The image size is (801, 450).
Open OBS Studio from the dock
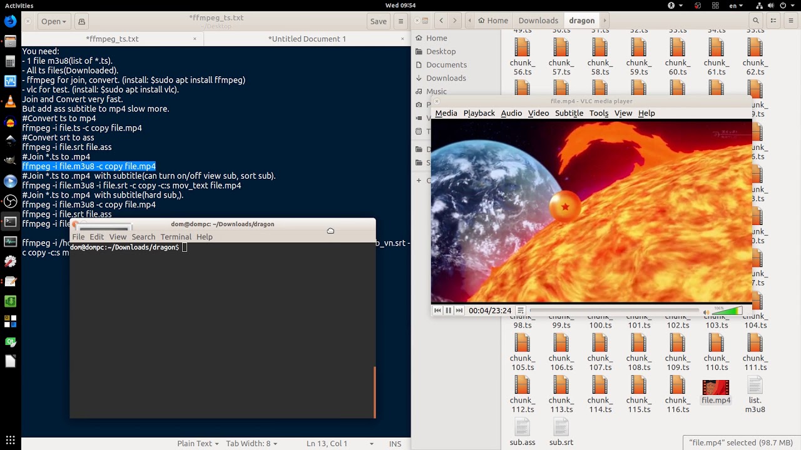pos(10,201)
